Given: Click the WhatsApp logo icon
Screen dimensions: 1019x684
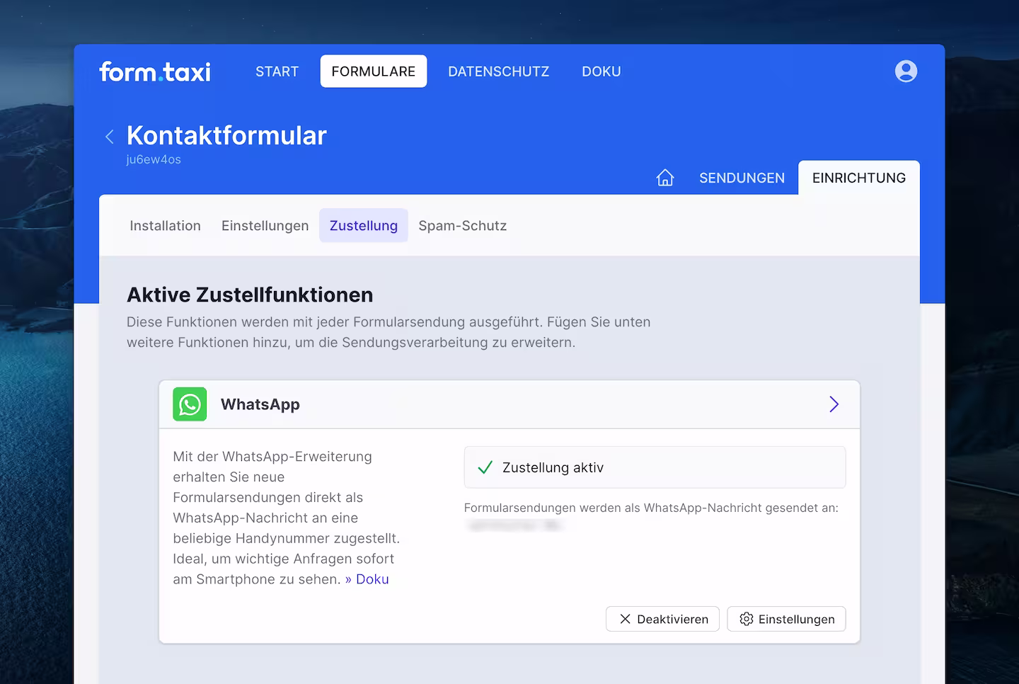Looking at the screenshot, I should (x=189, y=404).
